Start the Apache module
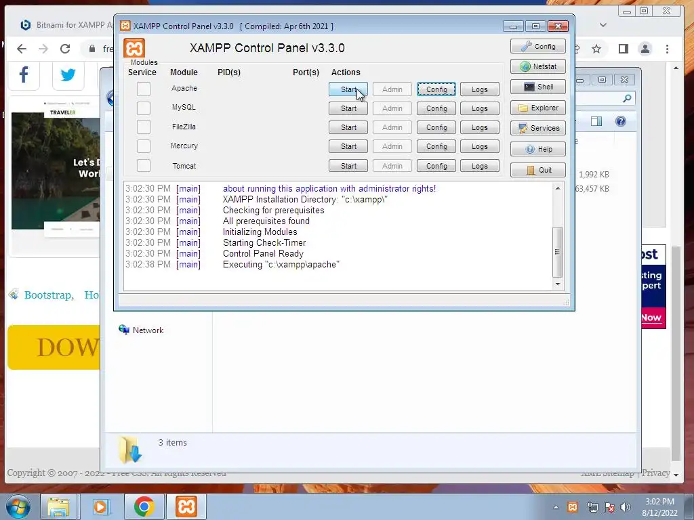 coord(348,89)
